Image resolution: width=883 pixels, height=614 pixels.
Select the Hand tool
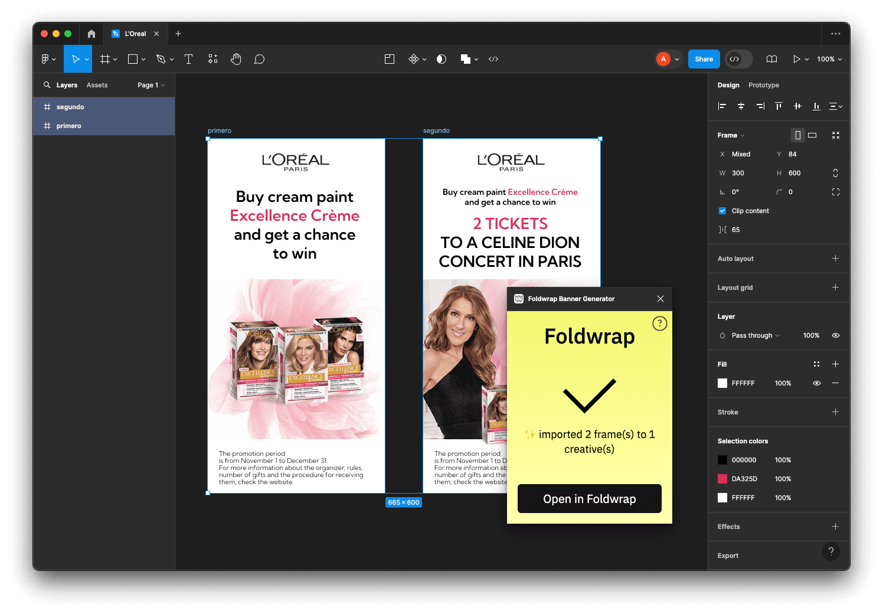click(x=236, y=59)
